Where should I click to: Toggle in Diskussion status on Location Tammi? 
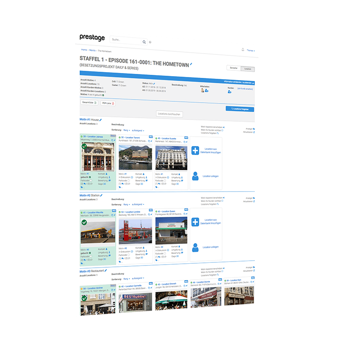pyautogui.click(x=132, y=177)
